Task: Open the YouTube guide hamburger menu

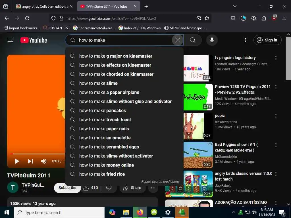Action: pos(10,40)
